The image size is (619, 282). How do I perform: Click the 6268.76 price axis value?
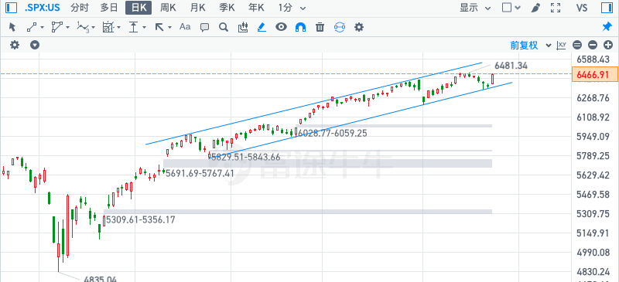click(x=593, y=98)
